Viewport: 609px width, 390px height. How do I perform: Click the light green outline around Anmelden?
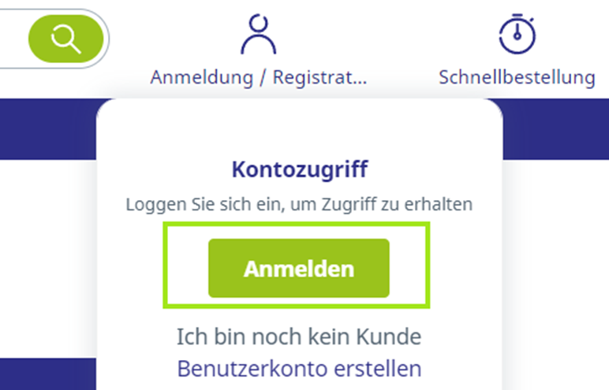(x=297, y=225)
